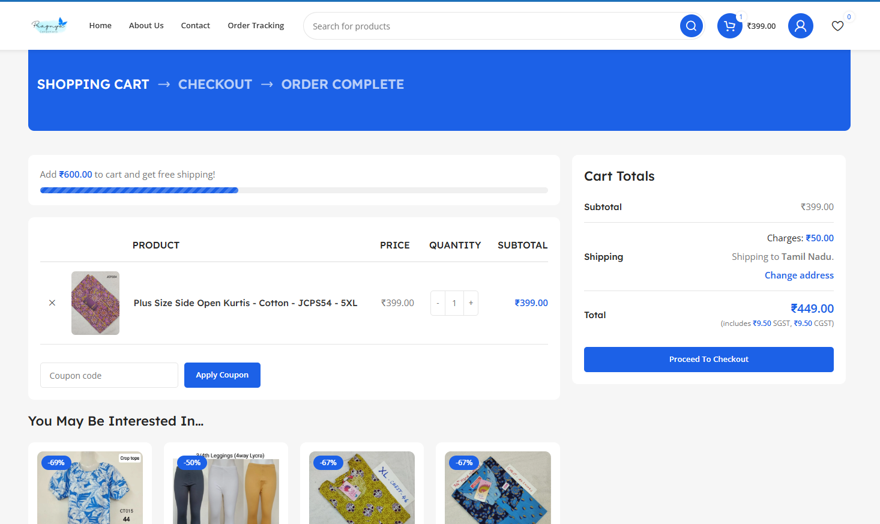This screenshot has height=524, width=880.
Task: Click the site logo in header
Action: point(49,25)
